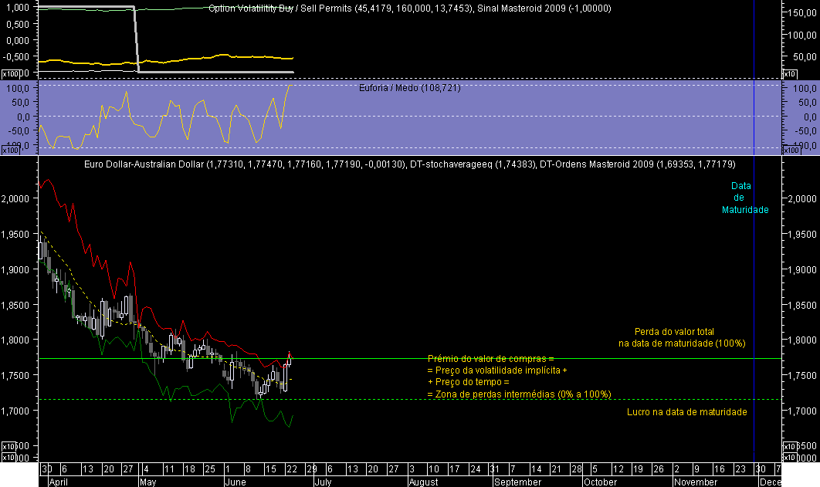Select 'Lucro na data de maturidade' annotation

click(686, 412)
